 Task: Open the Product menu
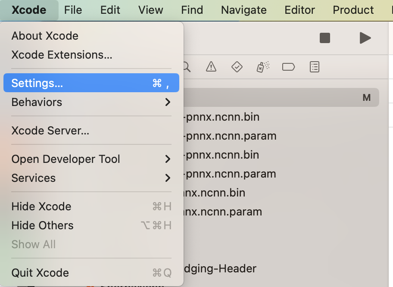[353, 10]
